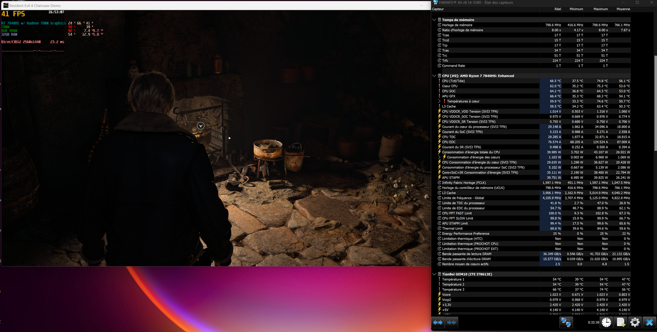The width and height of the screenshot is (657, 332).
Task: Click the lightning icon of CPU EDC
Action: pyautogui.click(x=439, y=142)
